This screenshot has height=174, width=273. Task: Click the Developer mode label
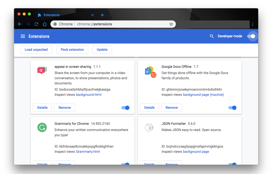tap(230, 36)
